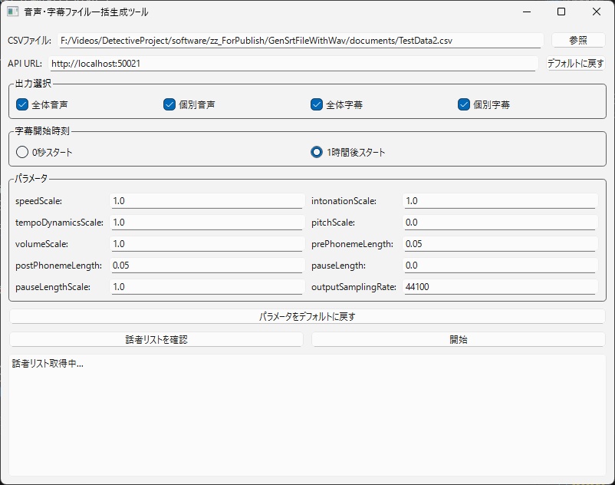Select the 1時間後スタート radio button

coord(315,152)
